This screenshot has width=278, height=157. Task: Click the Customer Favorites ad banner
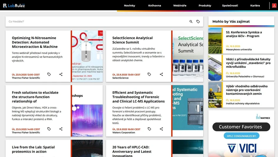click(241, 127)
